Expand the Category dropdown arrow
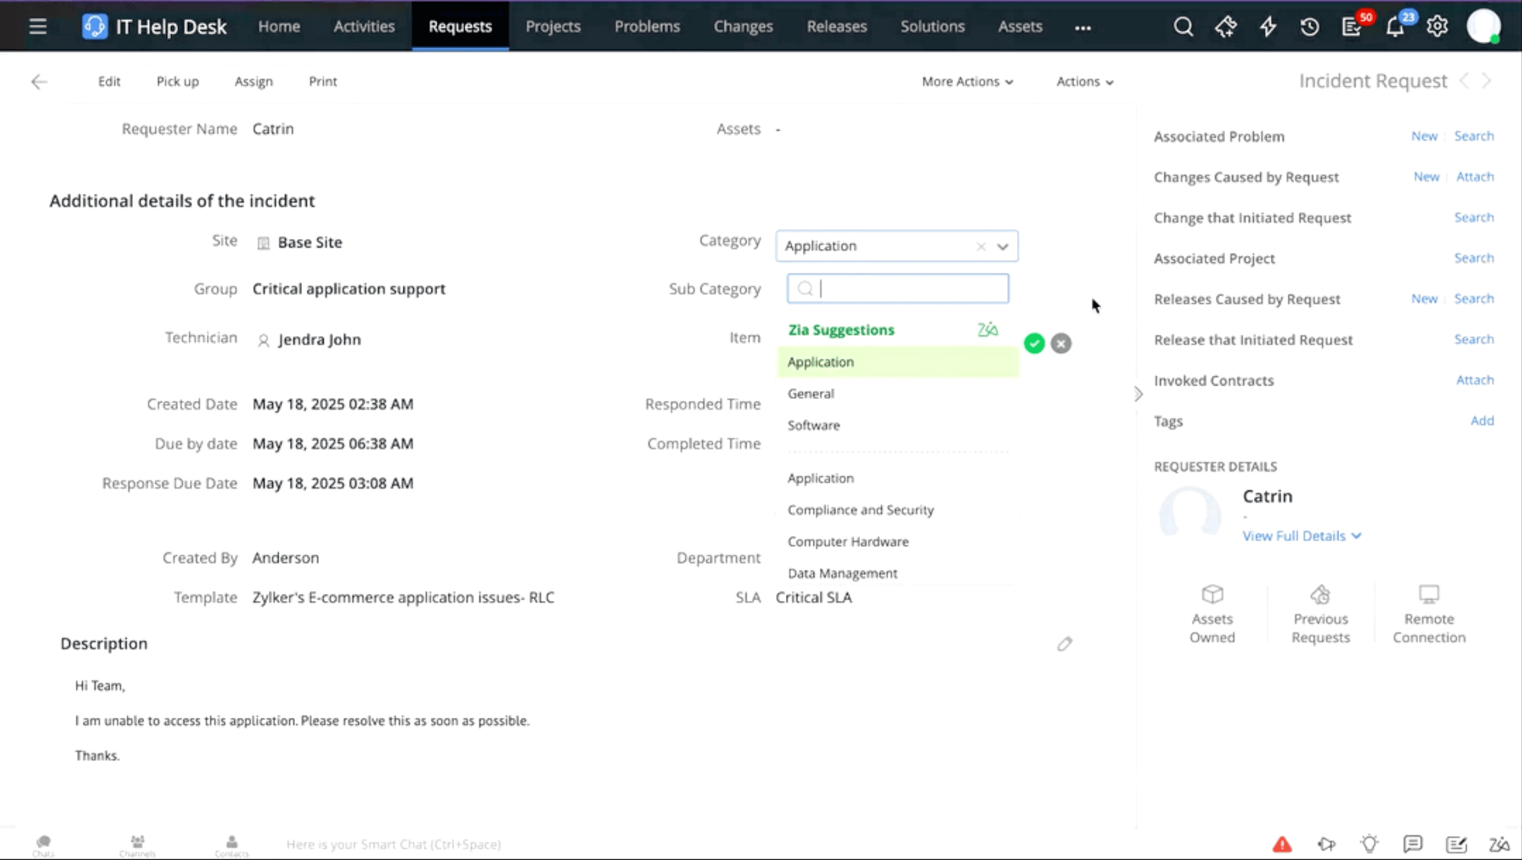 click(x=1003, y=246)
